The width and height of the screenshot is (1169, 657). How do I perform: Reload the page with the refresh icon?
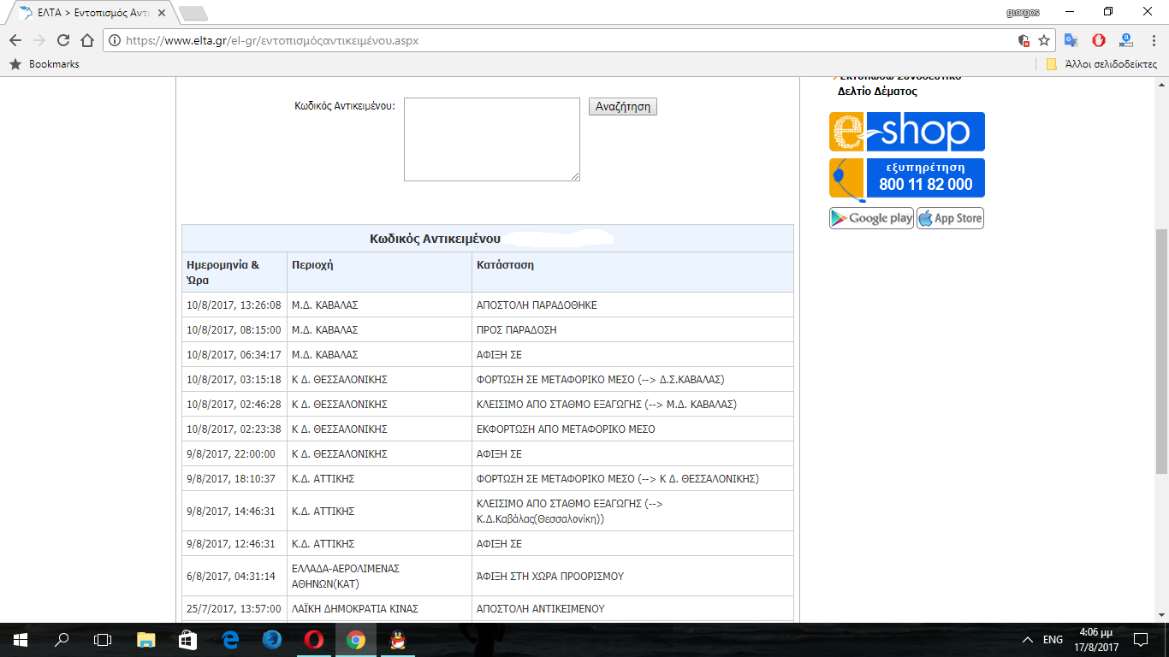coord(62,40)
